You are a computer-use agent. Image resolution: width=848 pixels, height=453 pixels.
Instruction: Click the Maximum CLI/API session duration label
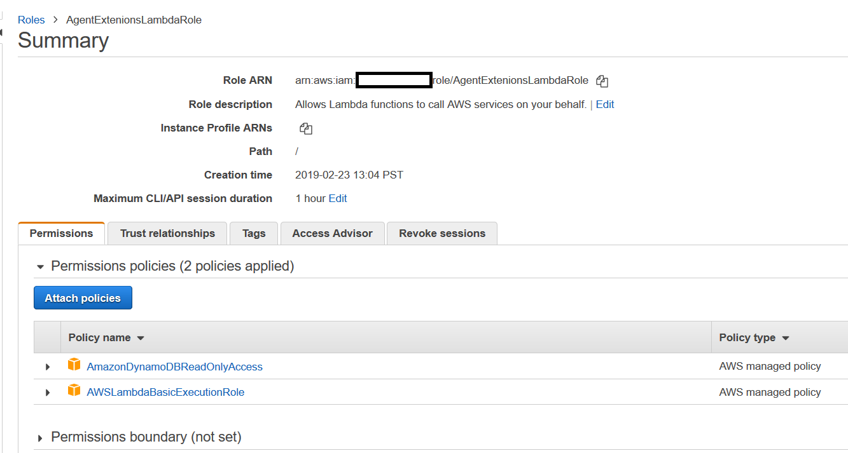coord(183,198)
